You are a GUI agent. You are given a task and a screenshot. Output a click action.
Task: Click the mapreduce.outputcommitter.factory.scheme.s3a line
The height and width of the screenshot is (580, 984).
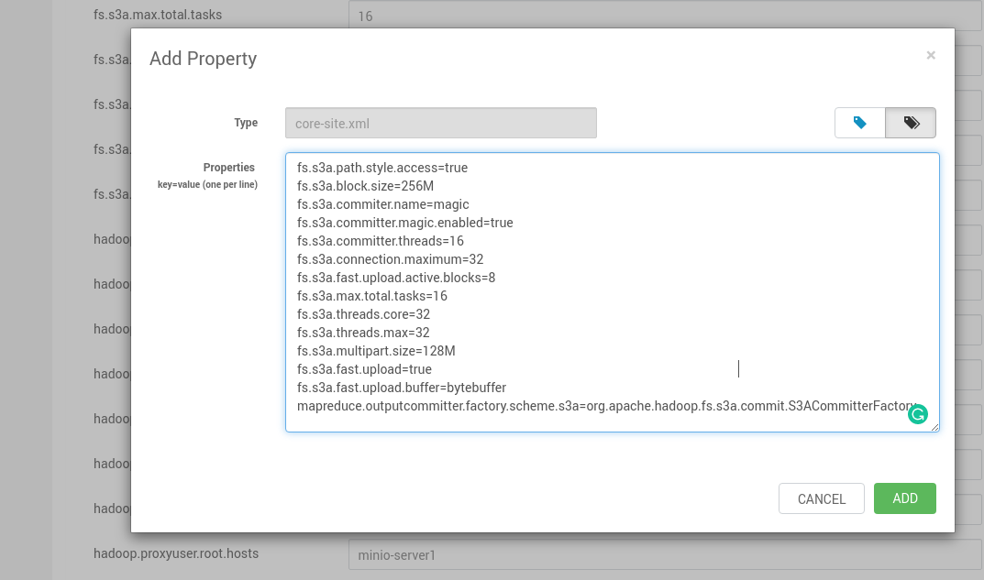click(x=605, y=406)
